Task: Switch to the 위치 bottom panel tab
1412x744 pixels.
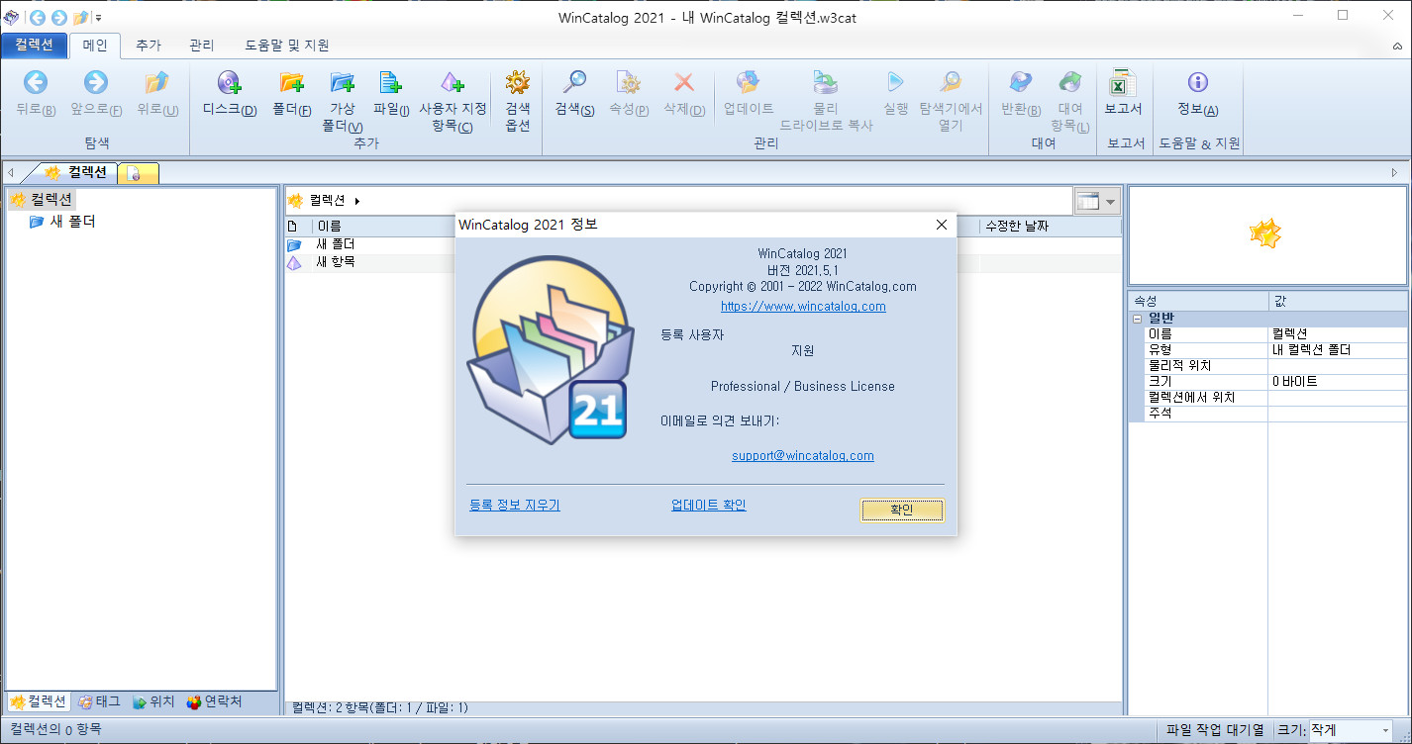Action: [x=152, y=701]
